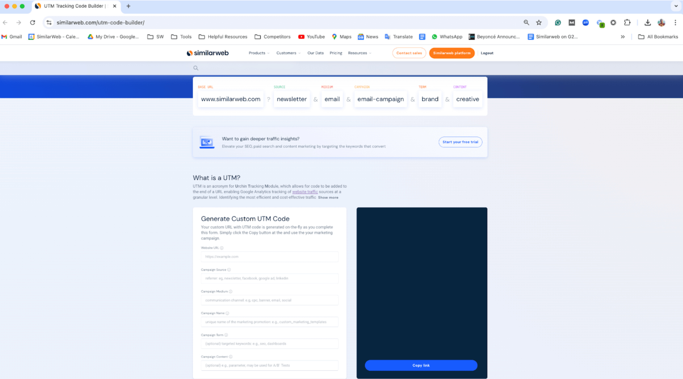Image resolution: width=683 pixels, height=379 pixels.
Task: Expand the Products menu
Action: [259, 53]
